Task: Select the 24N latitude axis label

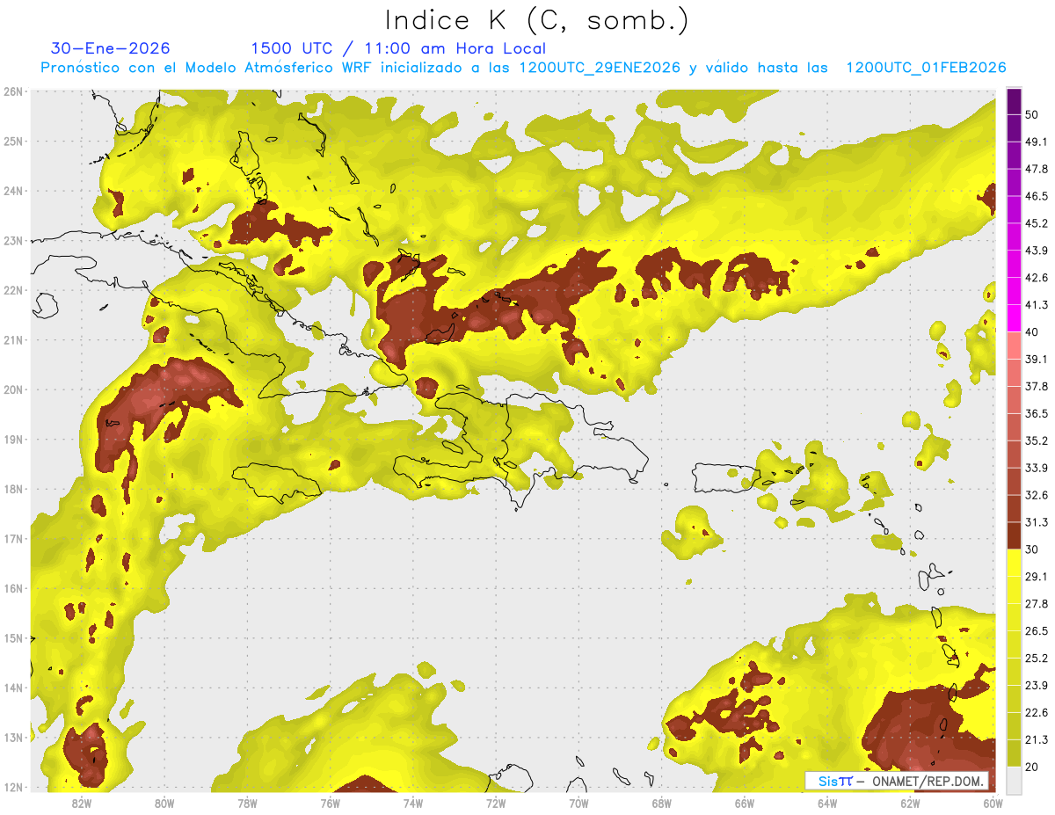Action: coord(12,191)
